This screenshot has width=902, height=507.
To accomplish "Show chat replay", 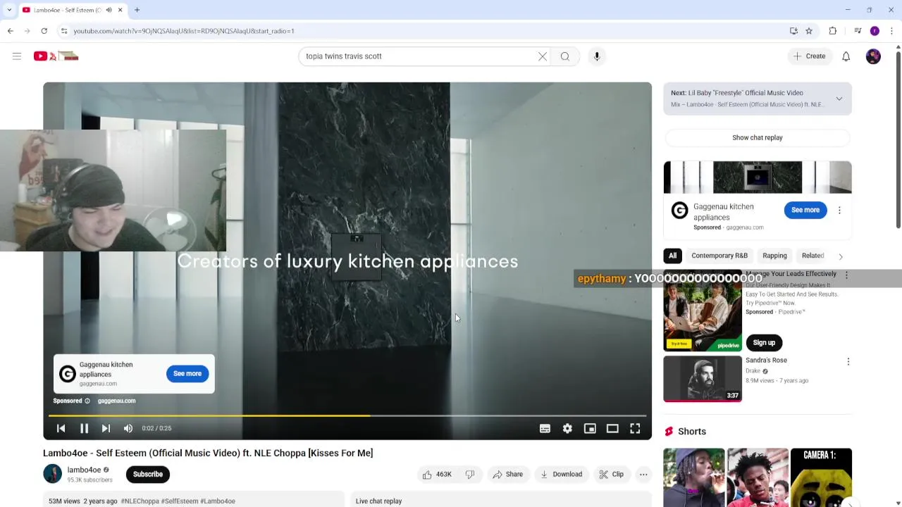I will [x=758, y=137].
